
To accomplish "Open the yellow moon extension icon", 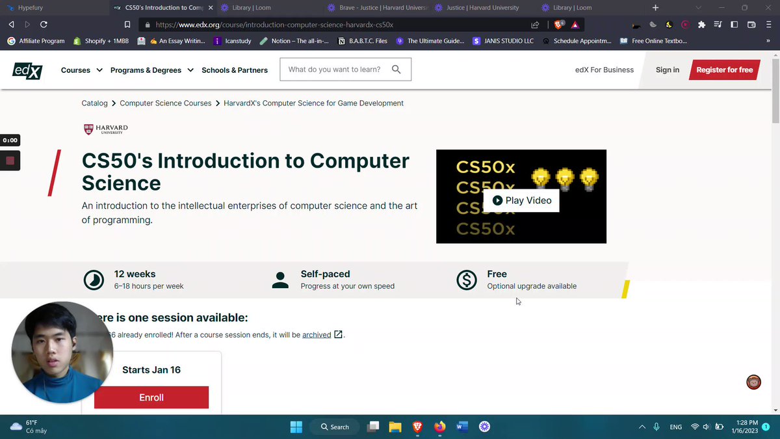I will (669, 25).
